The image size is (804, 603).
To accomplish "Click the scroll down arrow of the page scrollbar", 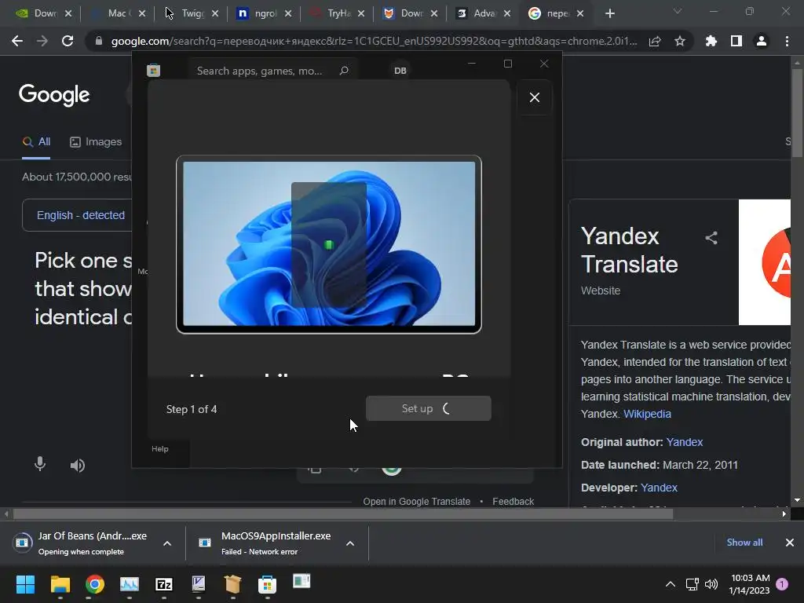I will click(797, 500).
